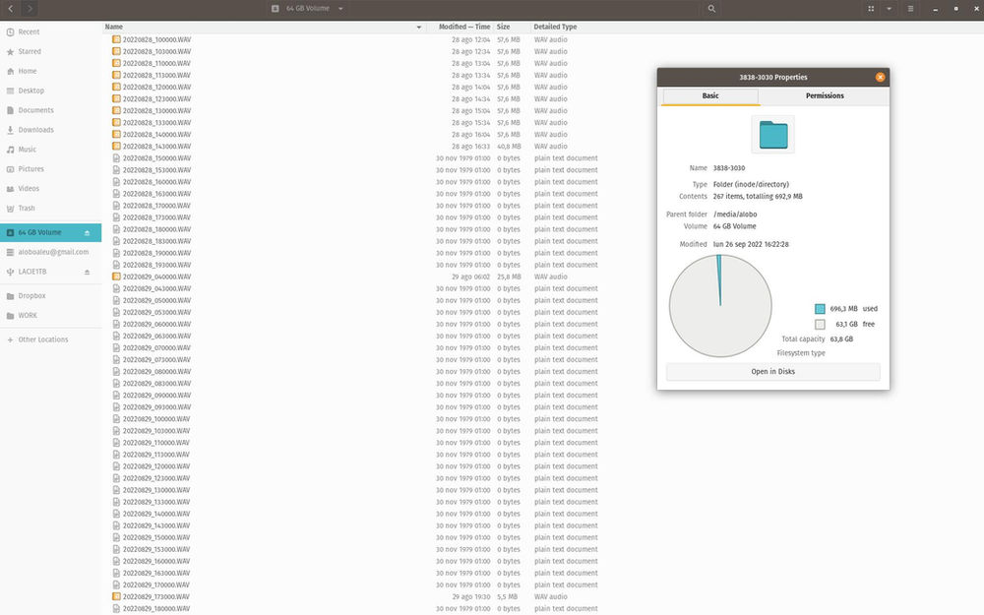This screenshot has width=984, height=615.
Task: Open Other Locations
Action: (39, 338)
